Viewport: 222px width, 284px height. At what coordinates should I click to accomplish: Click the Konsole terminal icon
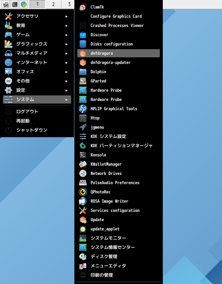point(83,155)
